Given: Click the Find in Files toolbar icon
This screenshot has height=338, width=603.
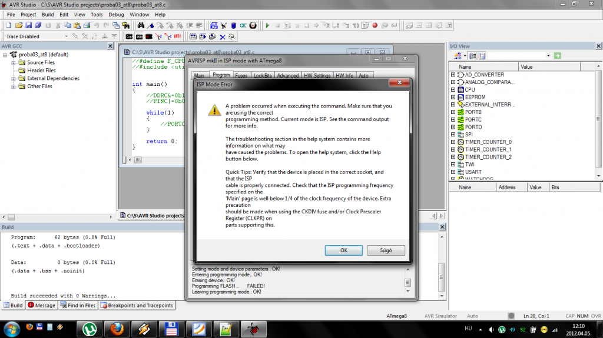Looking at the screenshot, I should 126,25.
